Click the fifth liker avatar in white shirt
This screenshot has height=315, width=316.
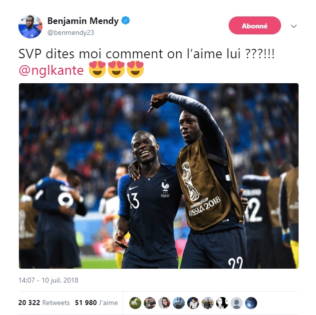pos(193,303)
